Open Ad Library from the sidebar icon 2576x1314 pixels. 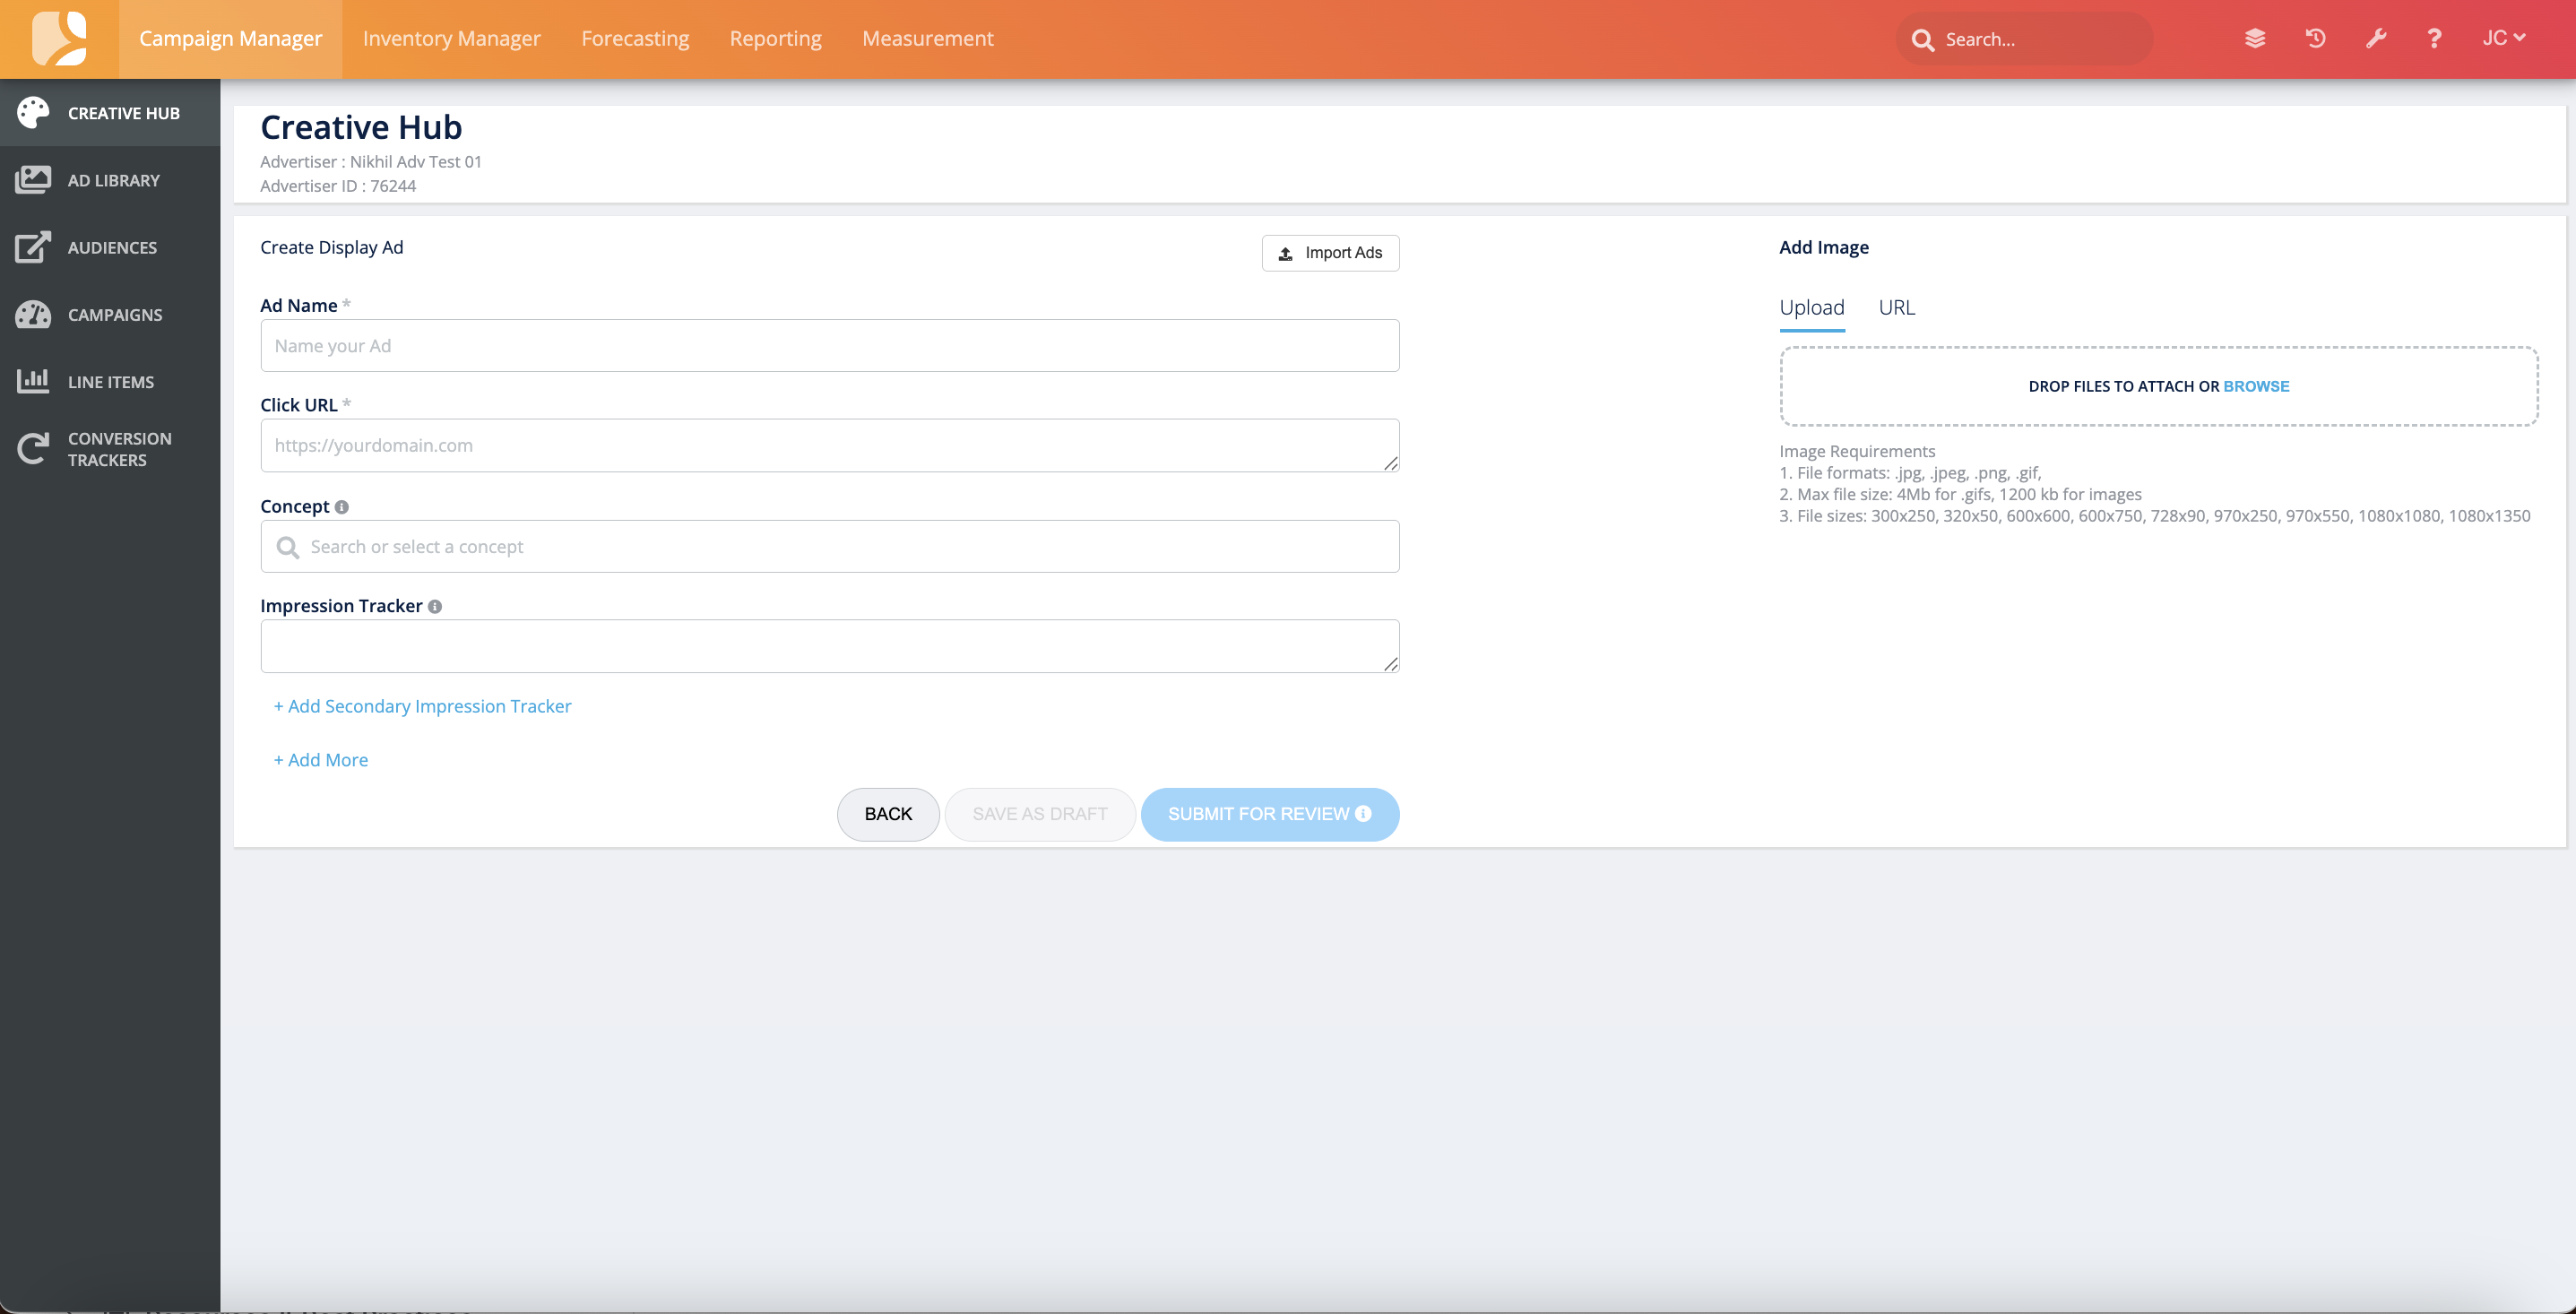[x=33, y=180]
